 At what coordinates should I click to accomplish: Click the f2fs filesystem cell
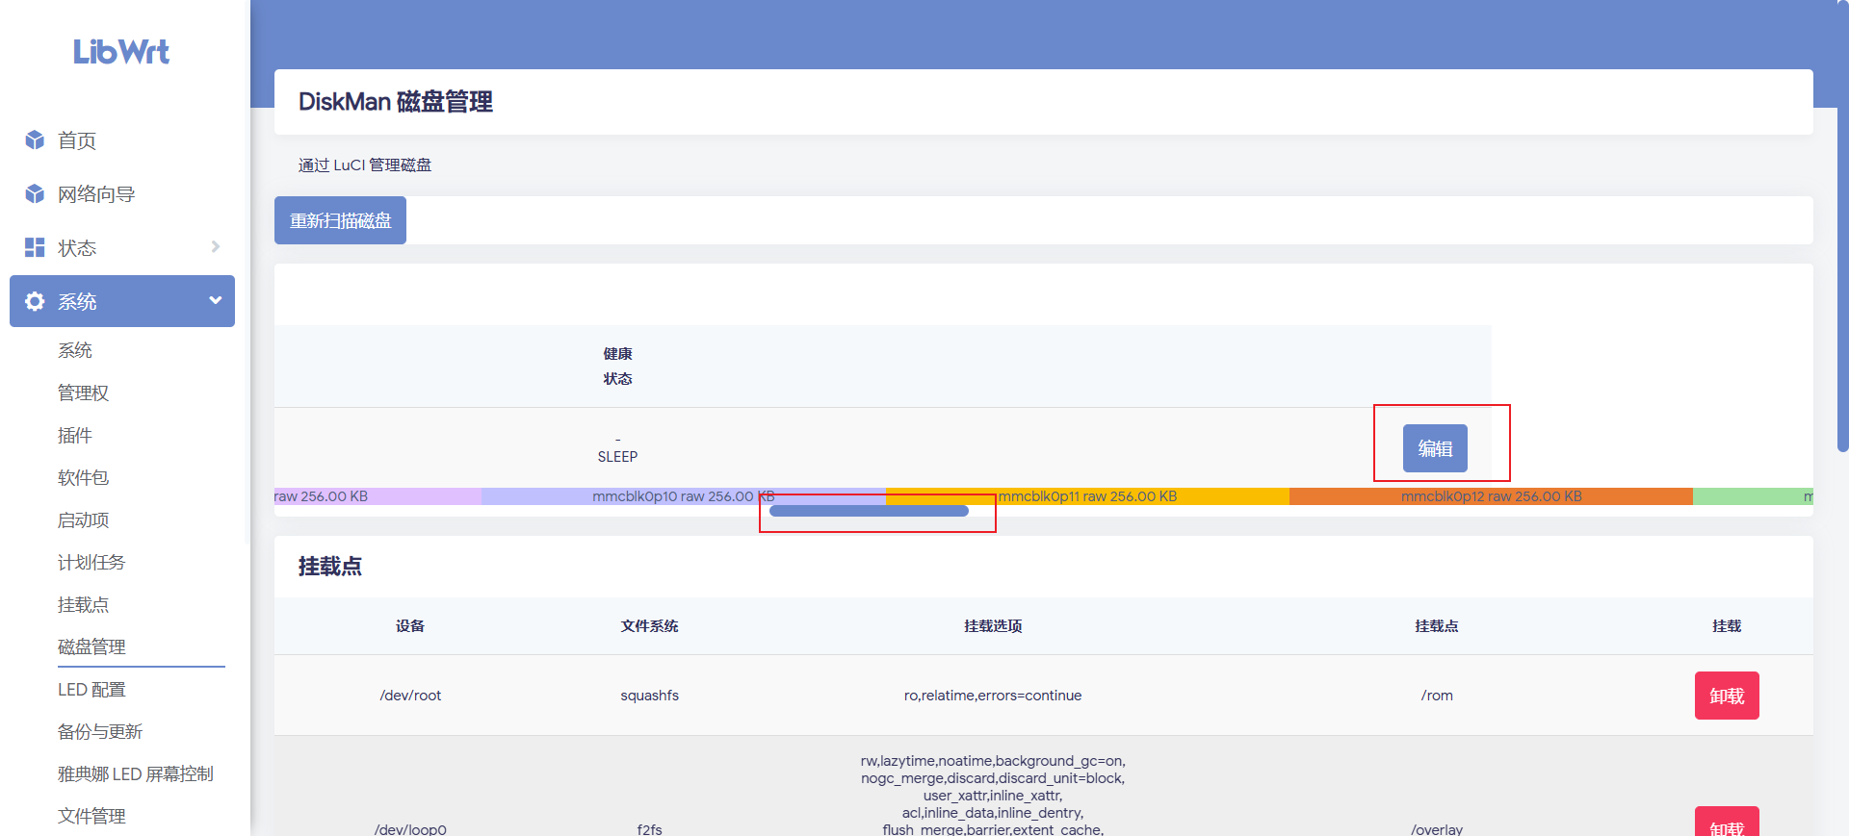[x=649, y=829]
